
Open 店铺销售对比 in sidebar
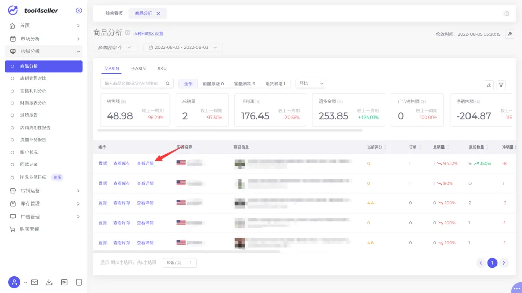[x=33, y=78]
